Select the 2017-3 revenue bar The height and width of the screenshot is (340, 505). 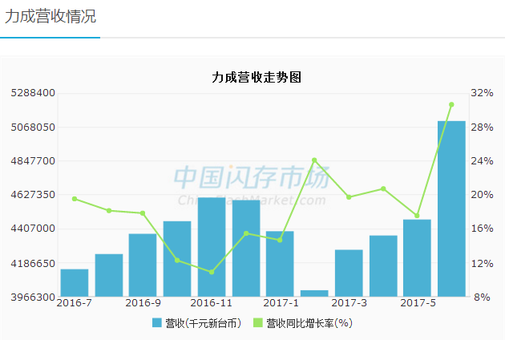(x=349, y=273)
